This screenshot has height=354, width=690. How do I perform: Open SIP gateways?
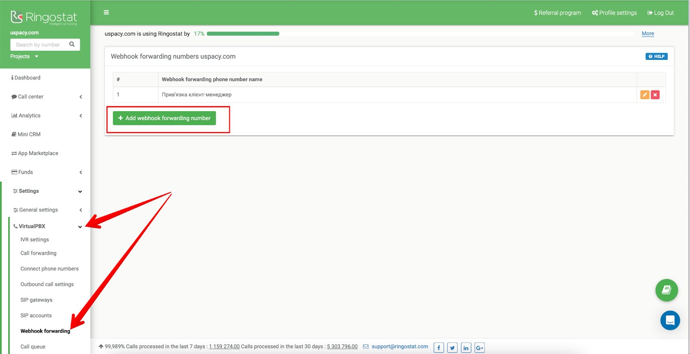tap(36, 300)
